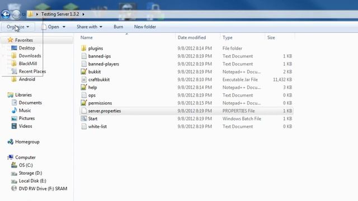Select the white-list text file
358x201 pixels.
click(97, 126)
